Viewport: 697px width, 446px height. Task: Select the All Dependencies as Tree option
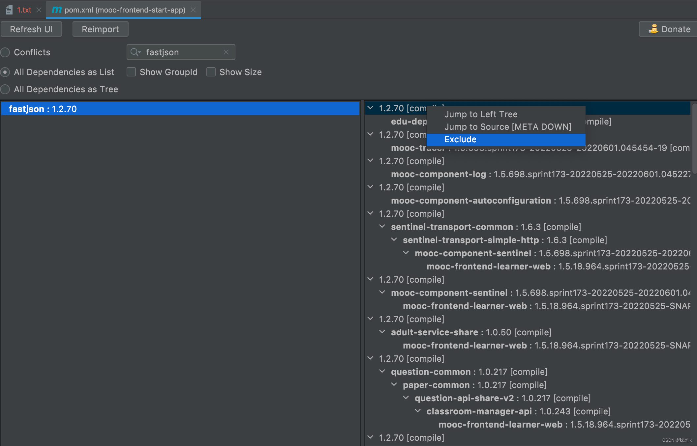coord(5,89)
